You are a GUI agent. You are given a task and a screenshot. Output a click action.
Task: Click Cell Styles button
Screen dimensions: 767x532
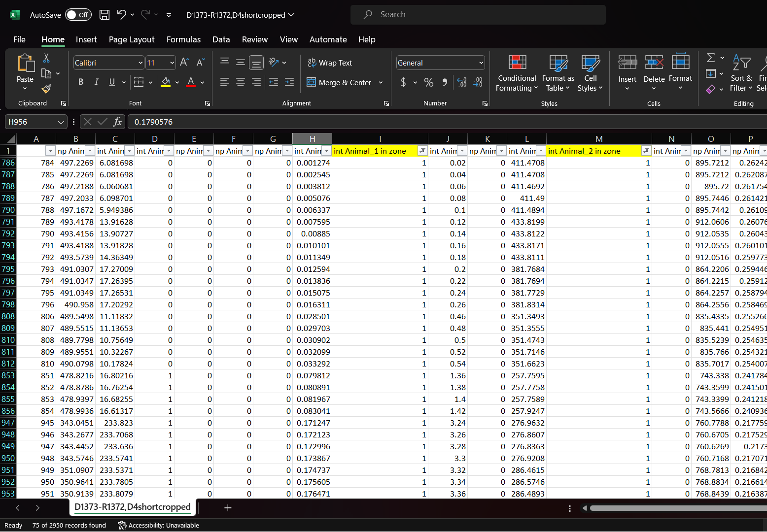click(x=590, y=73)
